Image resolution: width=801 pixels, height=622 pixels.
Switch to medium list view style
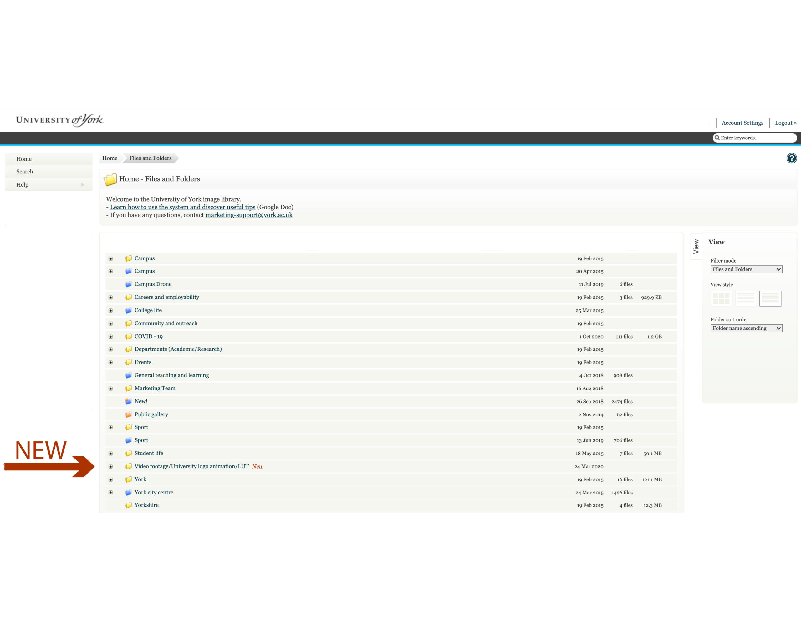[746, 298]
